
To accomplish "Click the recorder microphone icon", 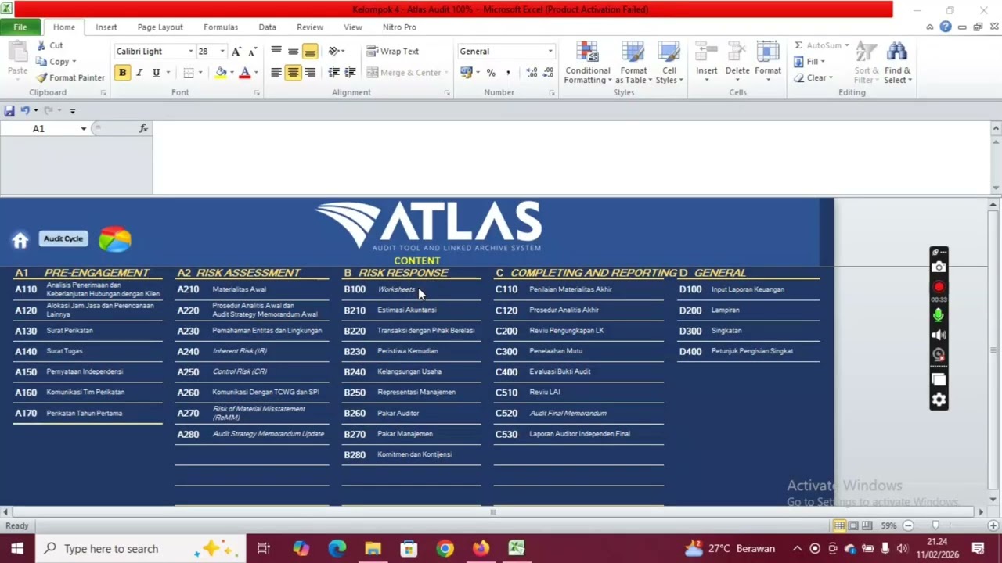I will pyautogui.click(x=939, y=315).
